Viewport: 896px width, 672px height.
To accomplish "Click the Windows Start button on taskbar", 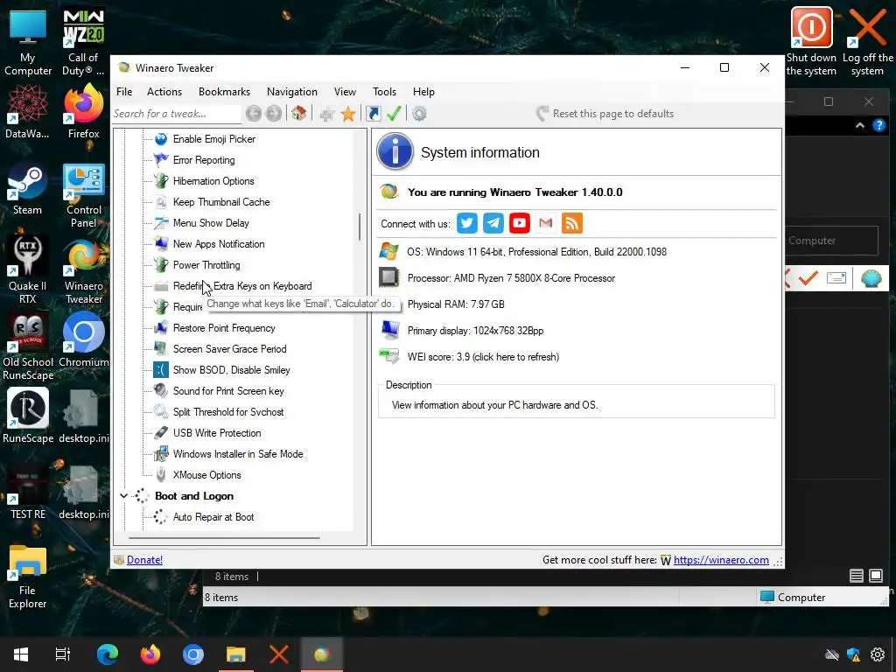I will [21, 654].
